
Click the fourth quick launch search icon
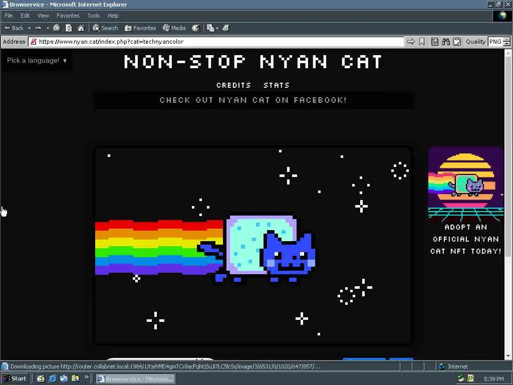click(75, 379)
